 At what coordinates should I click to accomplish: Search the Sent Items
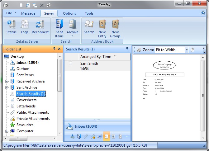[x=59, y=28]
